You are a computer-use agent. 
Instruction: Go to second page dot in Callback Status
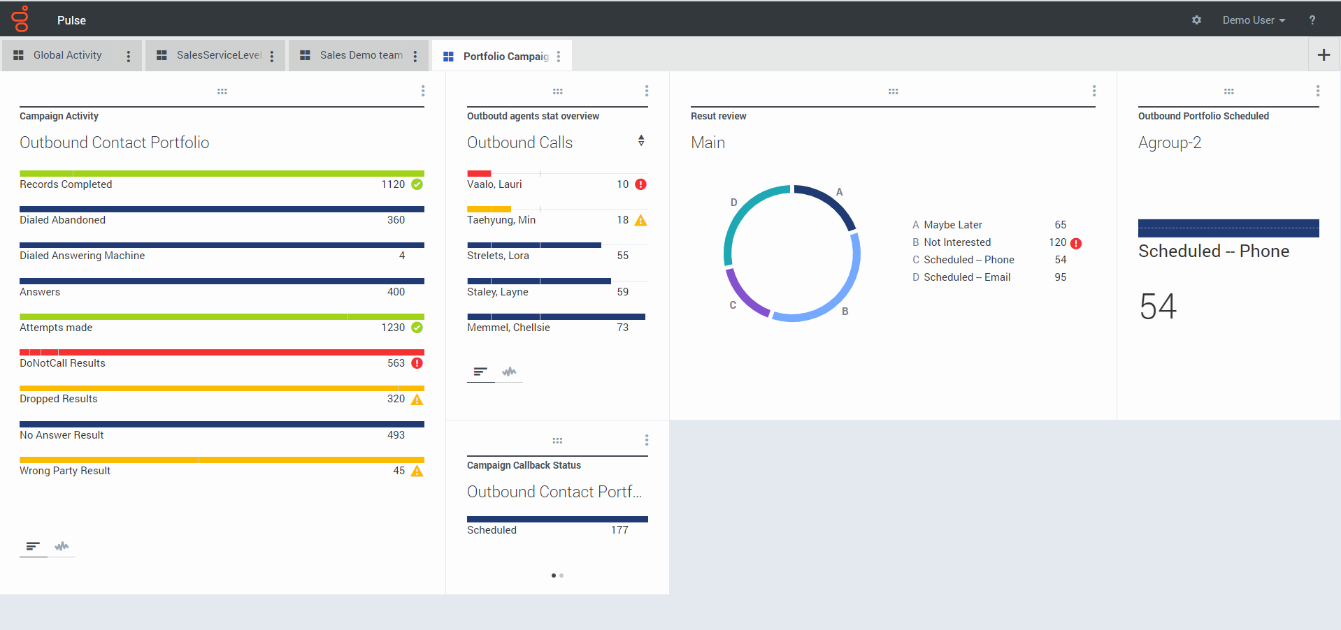point(561,576)
